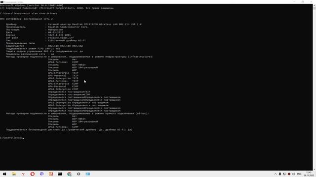Screen dimensions: 316x177
Task: Click the Realtek Semiconductor Corp. manufacturer text
Action: point(68,27)
